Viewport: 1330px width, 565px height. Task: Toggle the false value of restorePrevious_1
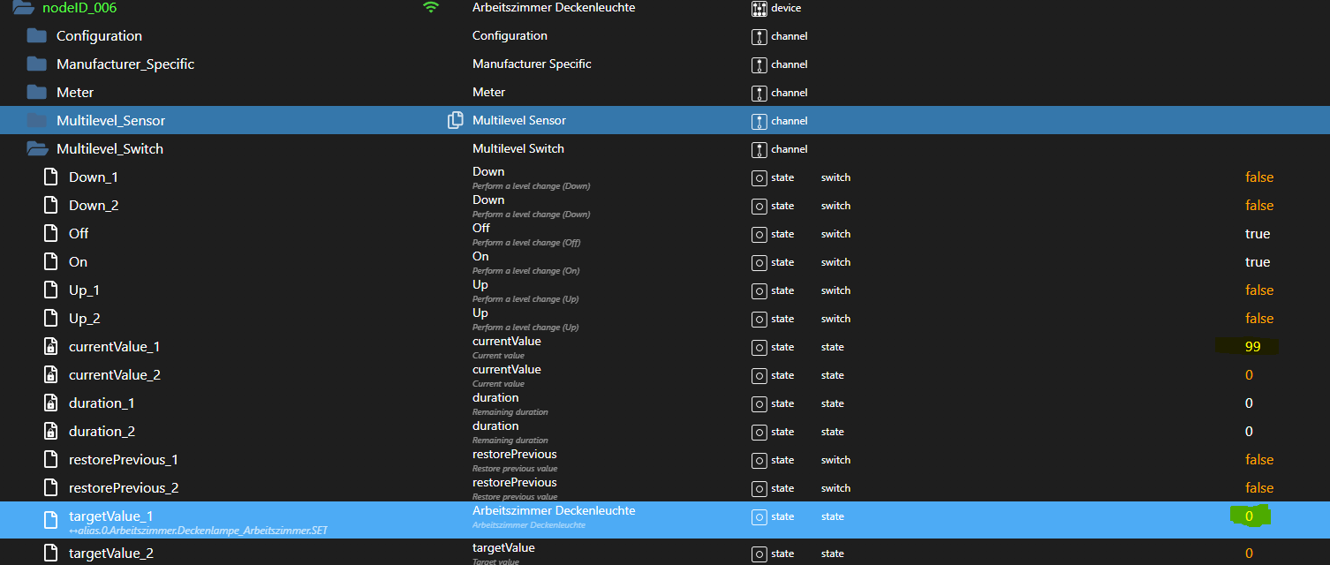(x=1258, y=460)
